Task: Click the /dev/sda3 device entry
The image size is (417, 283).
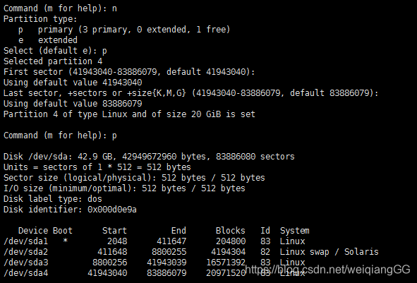Action: coord(26,263)
